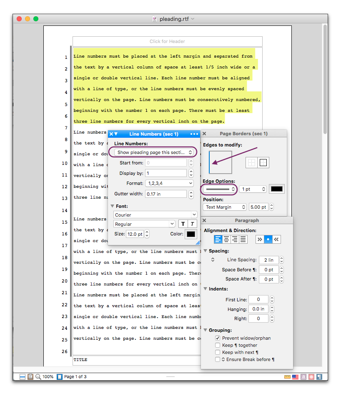This screenshot has height=394, width=341.
Task: Justify the paragraph
Action: 243,239
